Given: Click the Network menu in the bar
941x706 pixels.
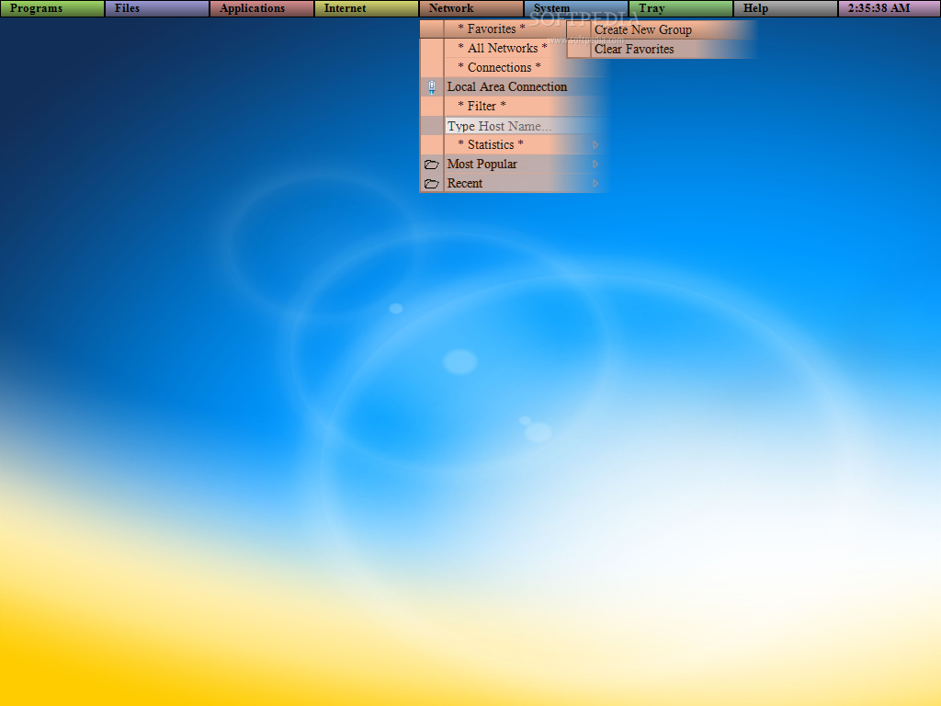Looking at the screenshot, I should 471,8.
